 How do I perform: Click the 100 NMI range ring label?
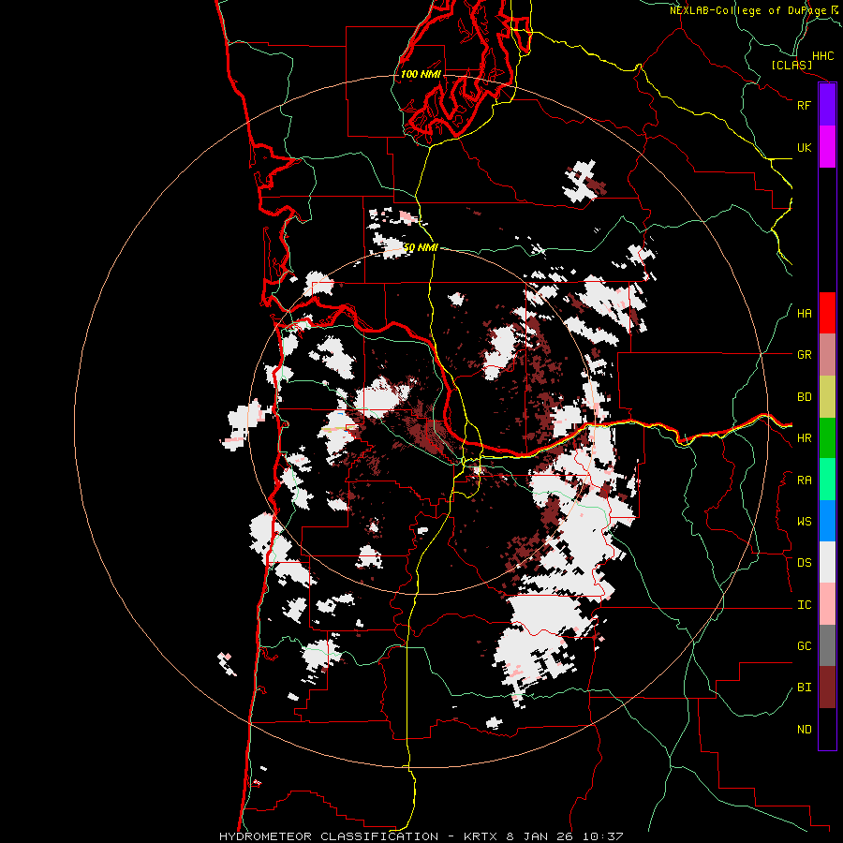coord(421,74)
